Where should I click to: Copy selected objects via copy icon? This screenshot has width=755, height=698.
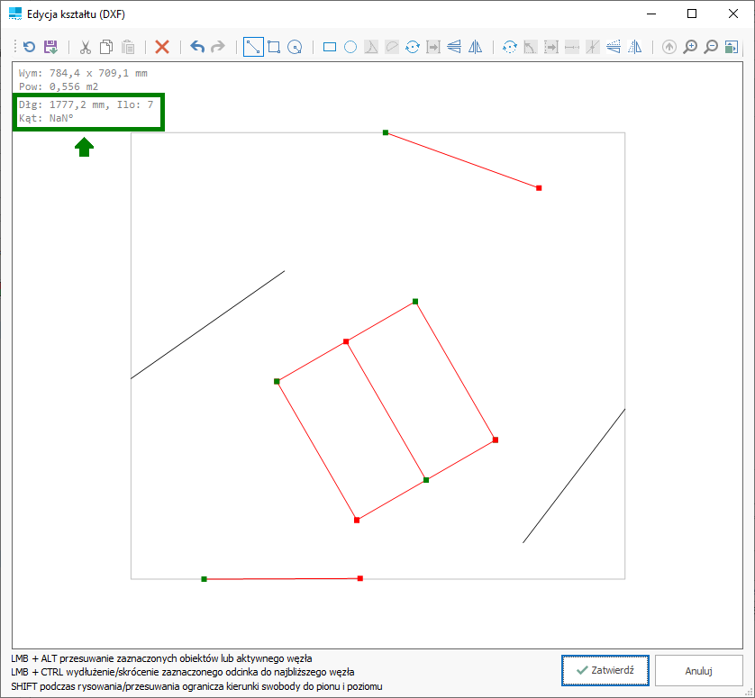coord(106,47)
